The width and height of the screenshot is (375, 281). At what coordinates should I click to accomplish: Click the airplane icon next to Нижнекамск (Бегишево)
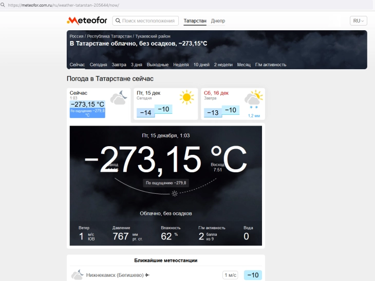[147, 275]
